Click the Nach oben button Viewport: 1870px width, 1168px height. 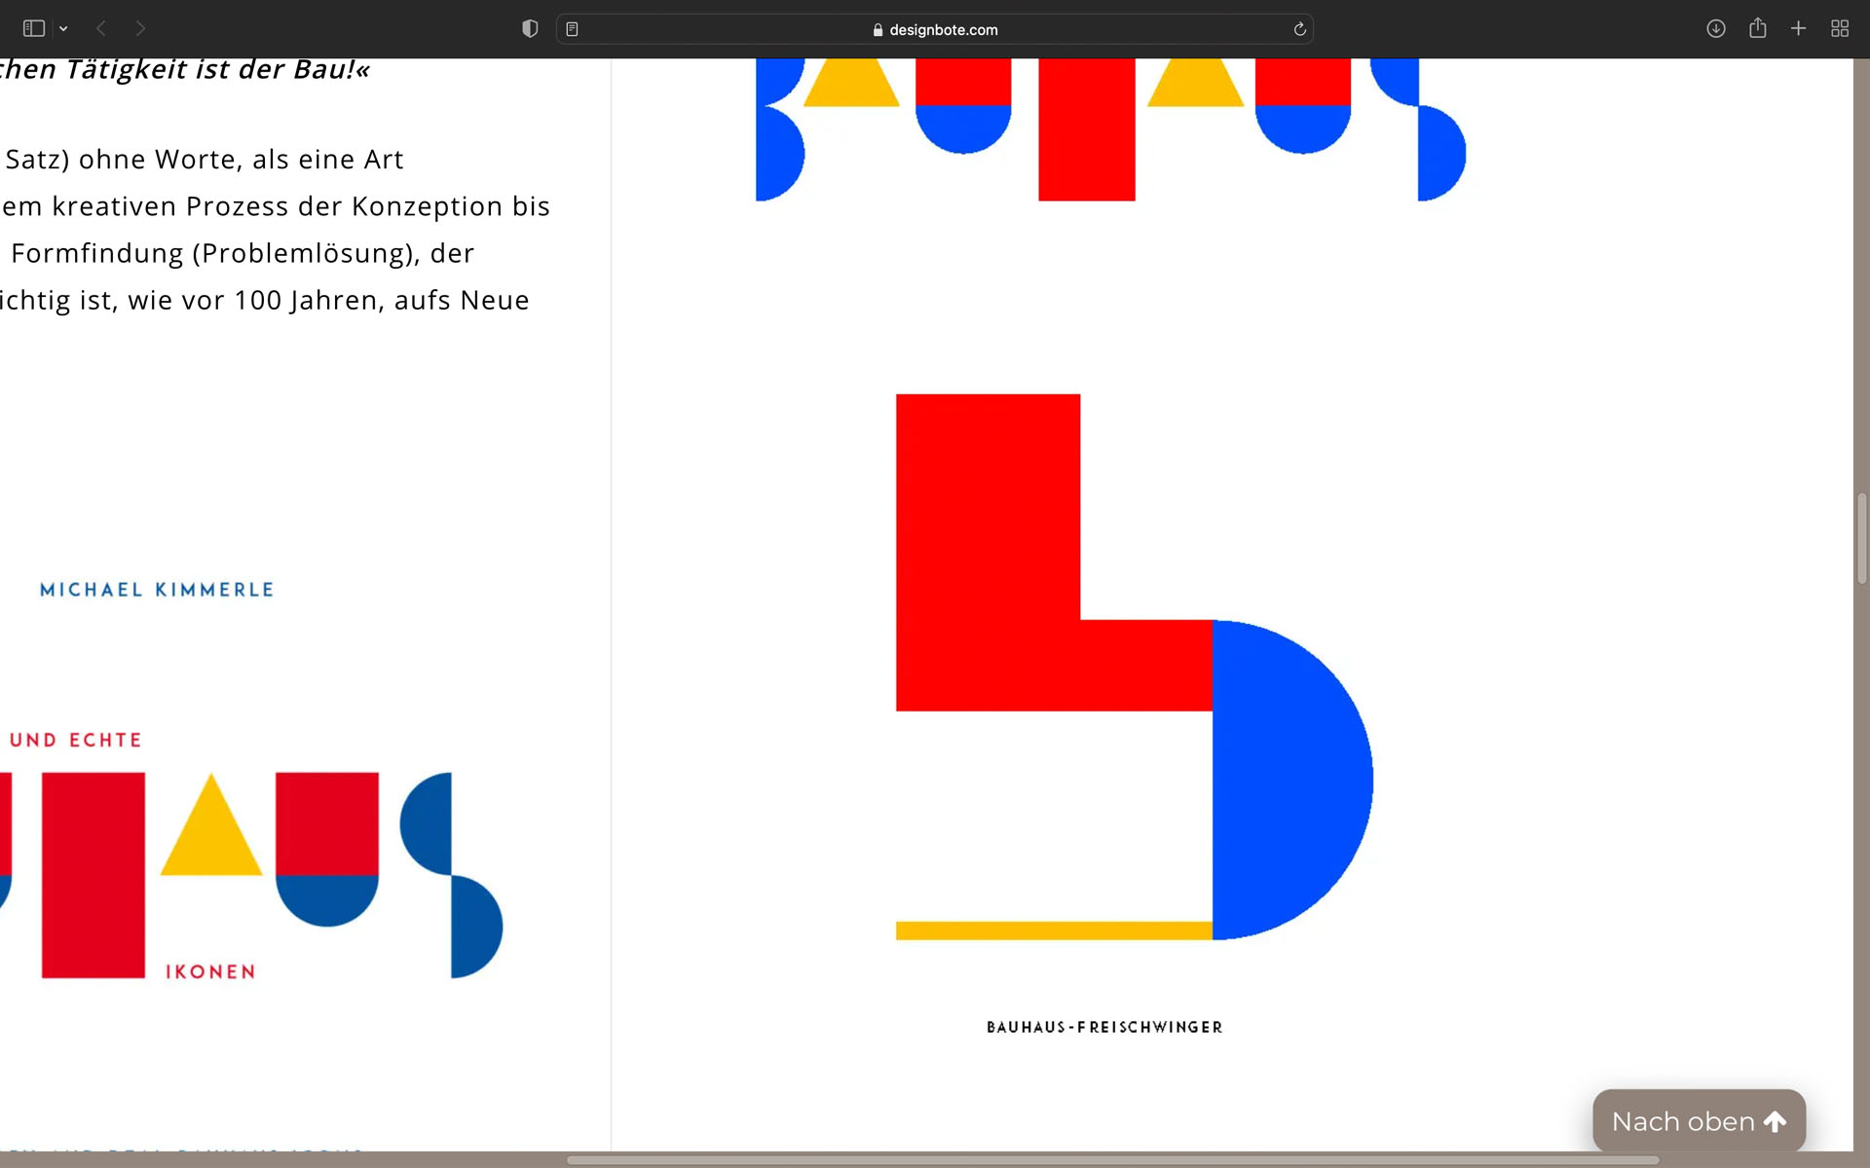coord(1699,1121)
